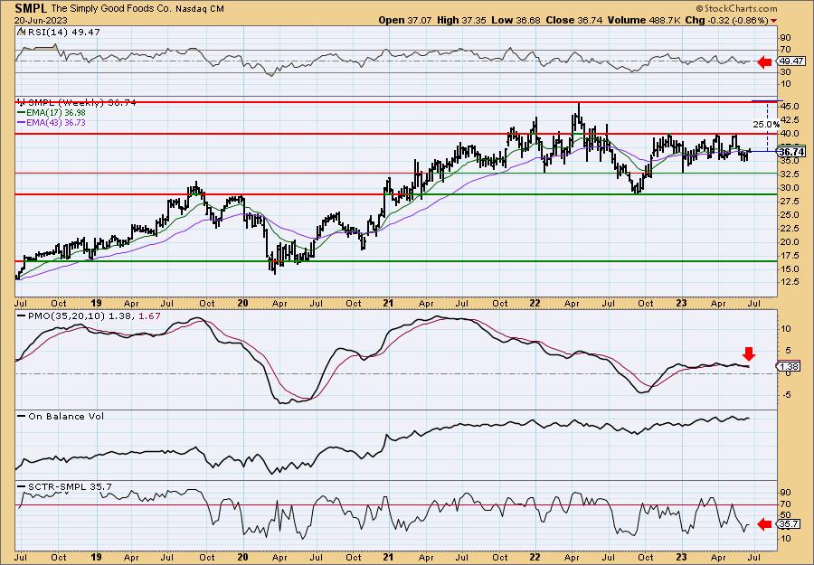
Task: Click the 45.0 price axis label
Action: pyautogui.click(x=790, y=107)
